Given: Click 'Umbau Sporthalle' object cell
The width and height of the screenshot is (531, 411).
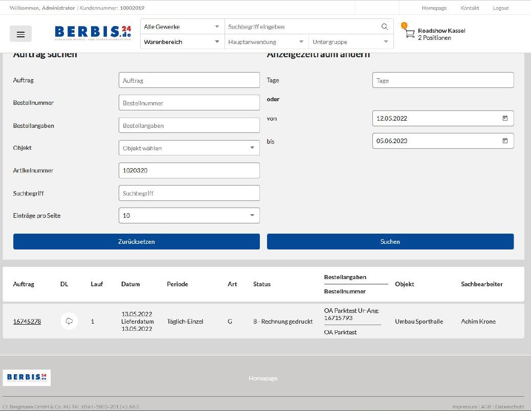Looking at the screenshot, I should click(419, 322).
